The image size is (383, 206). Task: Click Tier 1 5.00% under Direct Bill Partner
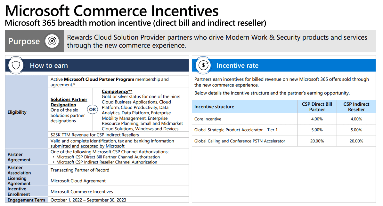point(317,130)
